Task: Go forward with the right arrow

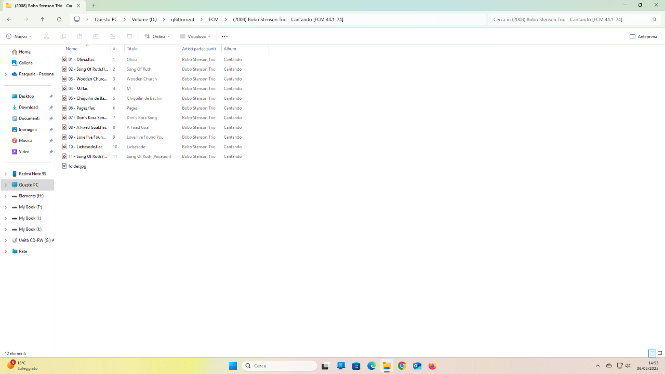Action: pyautogui.click(x=26, y=19)
